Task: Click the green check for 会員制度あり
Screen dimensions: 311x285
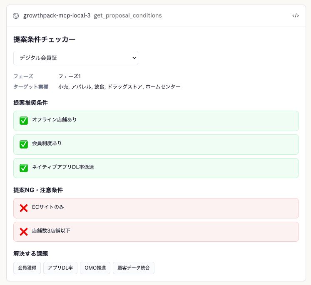Action: [x=24, y=144]
